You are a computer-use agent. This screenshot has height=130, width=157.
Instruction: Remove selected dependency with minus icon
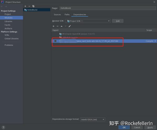point(58,26)
